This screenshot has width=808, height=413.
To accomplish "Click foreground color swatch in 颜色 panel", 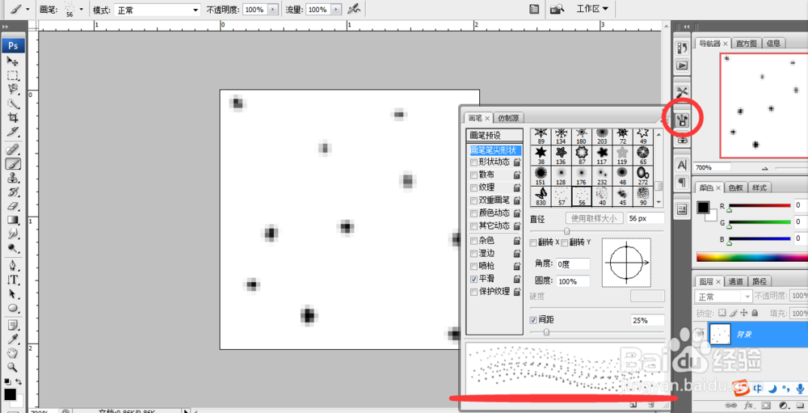I will tap(703, 207).
